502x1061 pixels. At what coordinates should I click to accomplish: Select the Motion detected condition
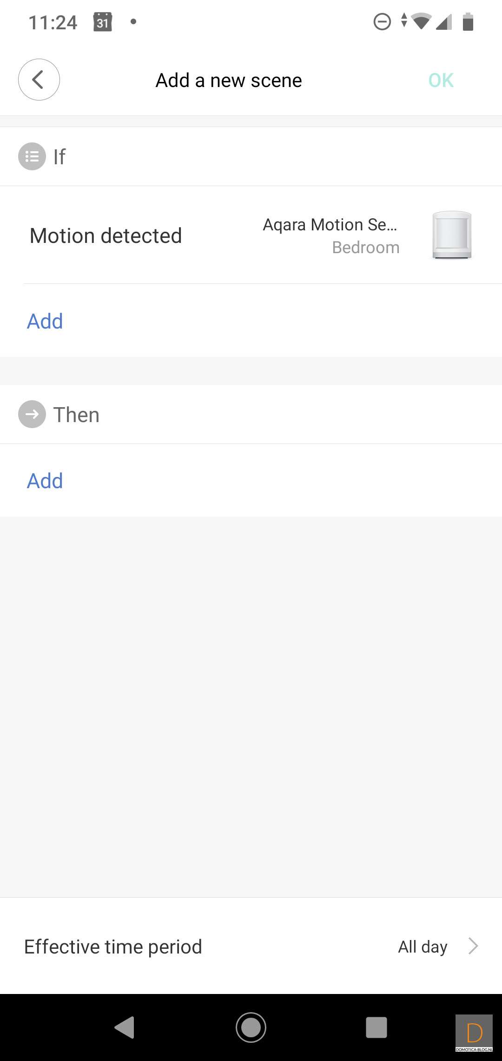pyautogui.click(x=106, y=235)
